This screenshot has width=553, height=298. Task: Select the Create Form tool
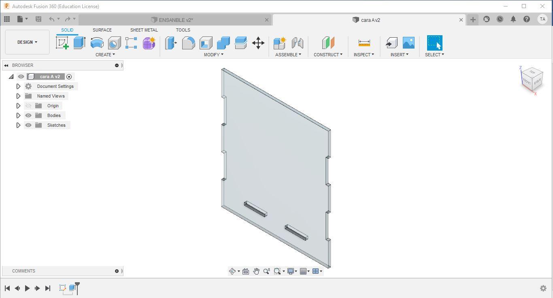point(149,43)
